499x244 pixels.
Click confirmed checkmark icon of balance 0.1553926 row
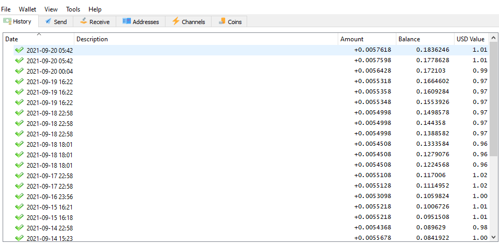pyautogui.click(x=19, y=102)
